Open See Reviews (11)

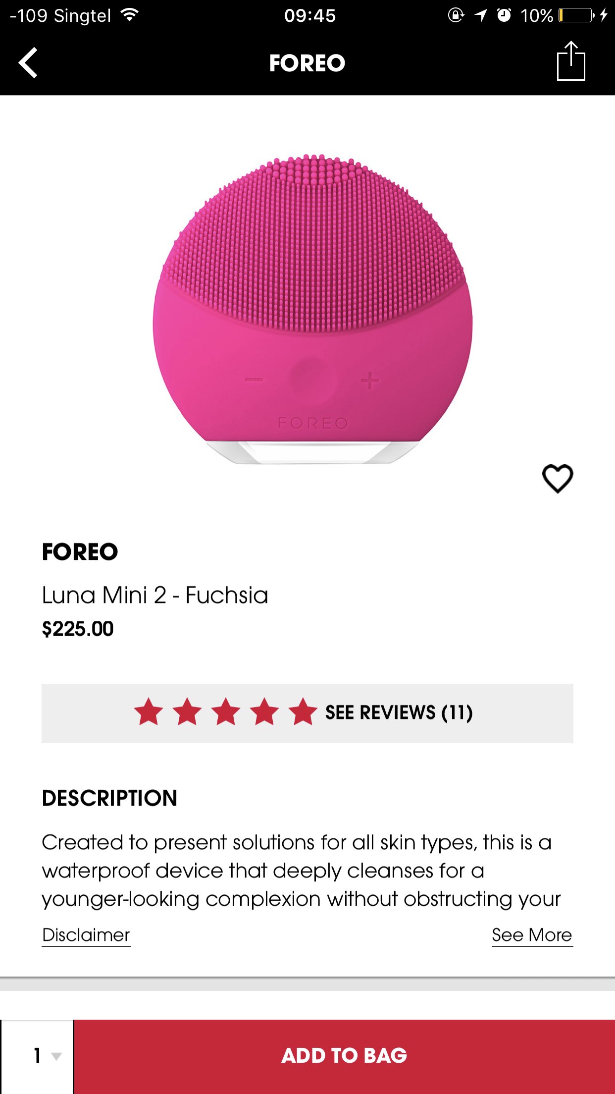399,712
